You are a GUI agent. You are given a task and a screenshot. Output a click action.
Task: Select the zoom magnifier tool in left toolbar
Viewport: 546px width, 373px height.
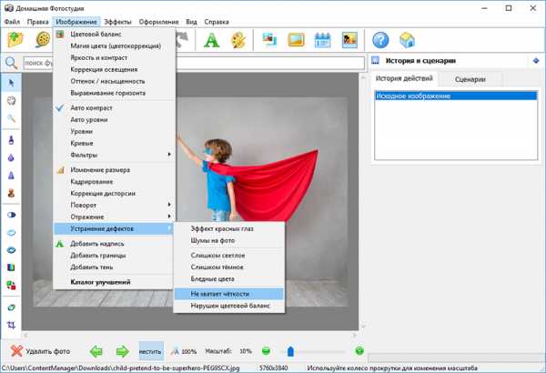tap(11, 119)
